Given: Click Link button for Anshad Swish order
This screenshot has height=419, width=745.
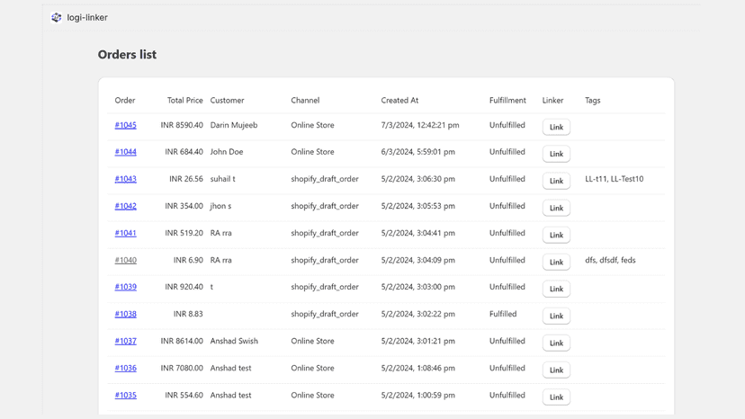Looking at the screenshot, I should click(556, 343).
